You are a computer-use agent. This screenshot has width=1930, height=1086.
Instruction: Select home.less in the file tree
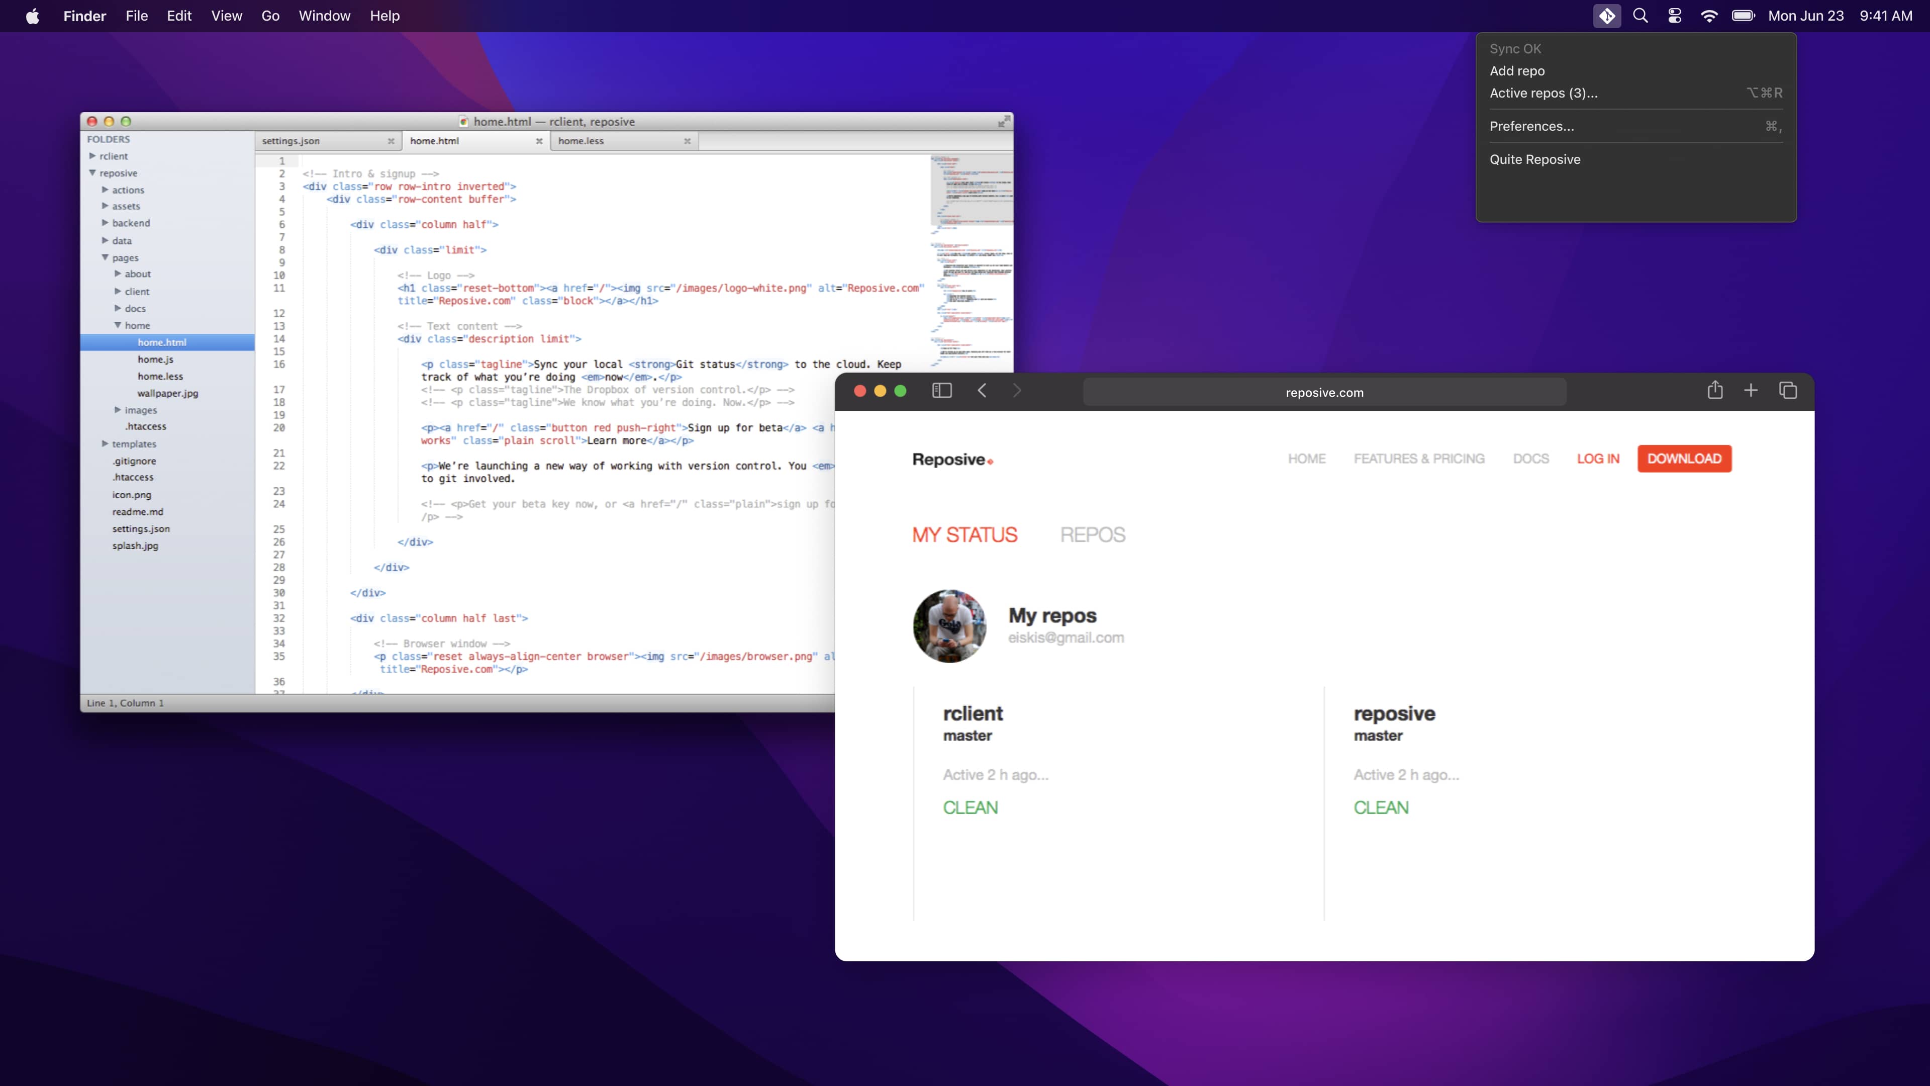point(160,376)
